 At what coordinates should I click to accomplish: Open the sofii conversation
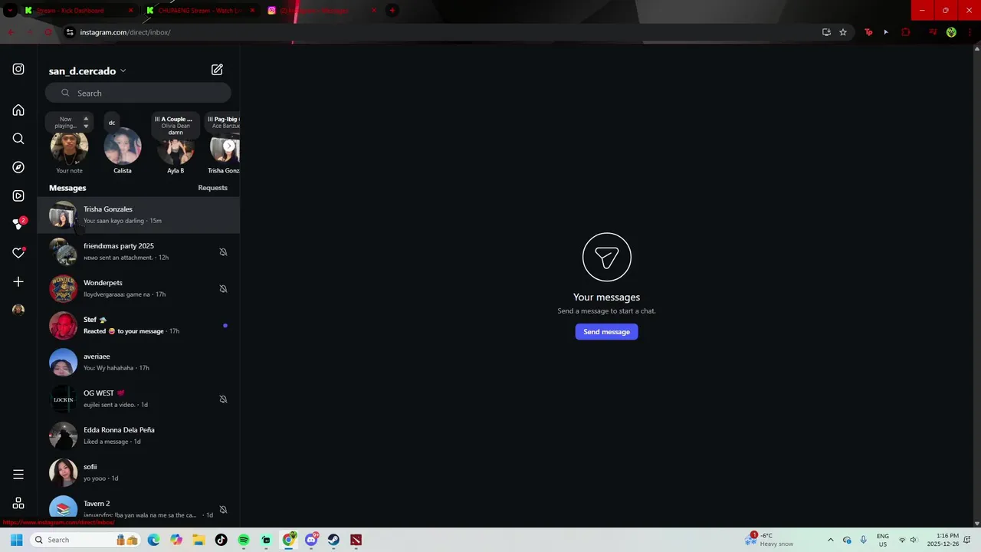pos(138,472)
